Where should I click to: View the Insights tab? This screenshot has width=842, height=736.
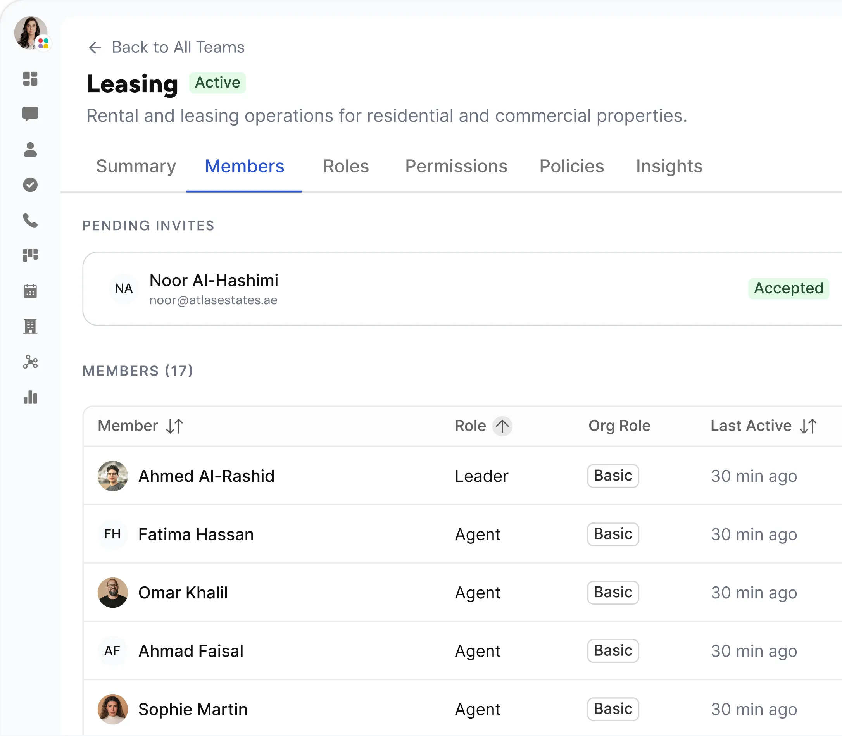pyautogui.click(x=669, y=166)
